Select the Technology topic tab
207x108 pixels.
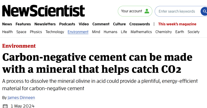pos(55,32)
